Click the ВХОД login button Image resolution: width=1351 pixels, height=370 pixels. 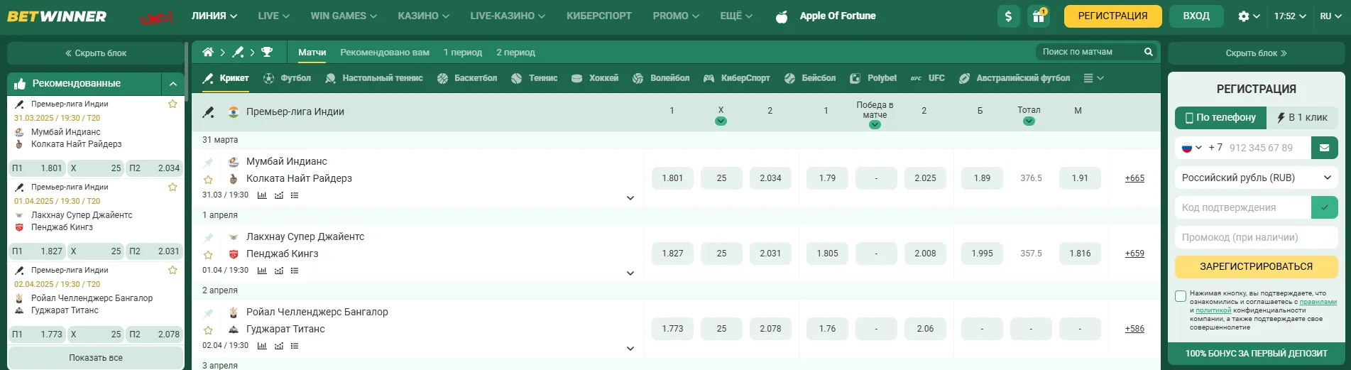click(1196, 16)
